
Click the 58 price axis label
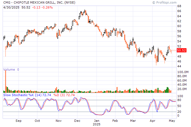point(179,31)
